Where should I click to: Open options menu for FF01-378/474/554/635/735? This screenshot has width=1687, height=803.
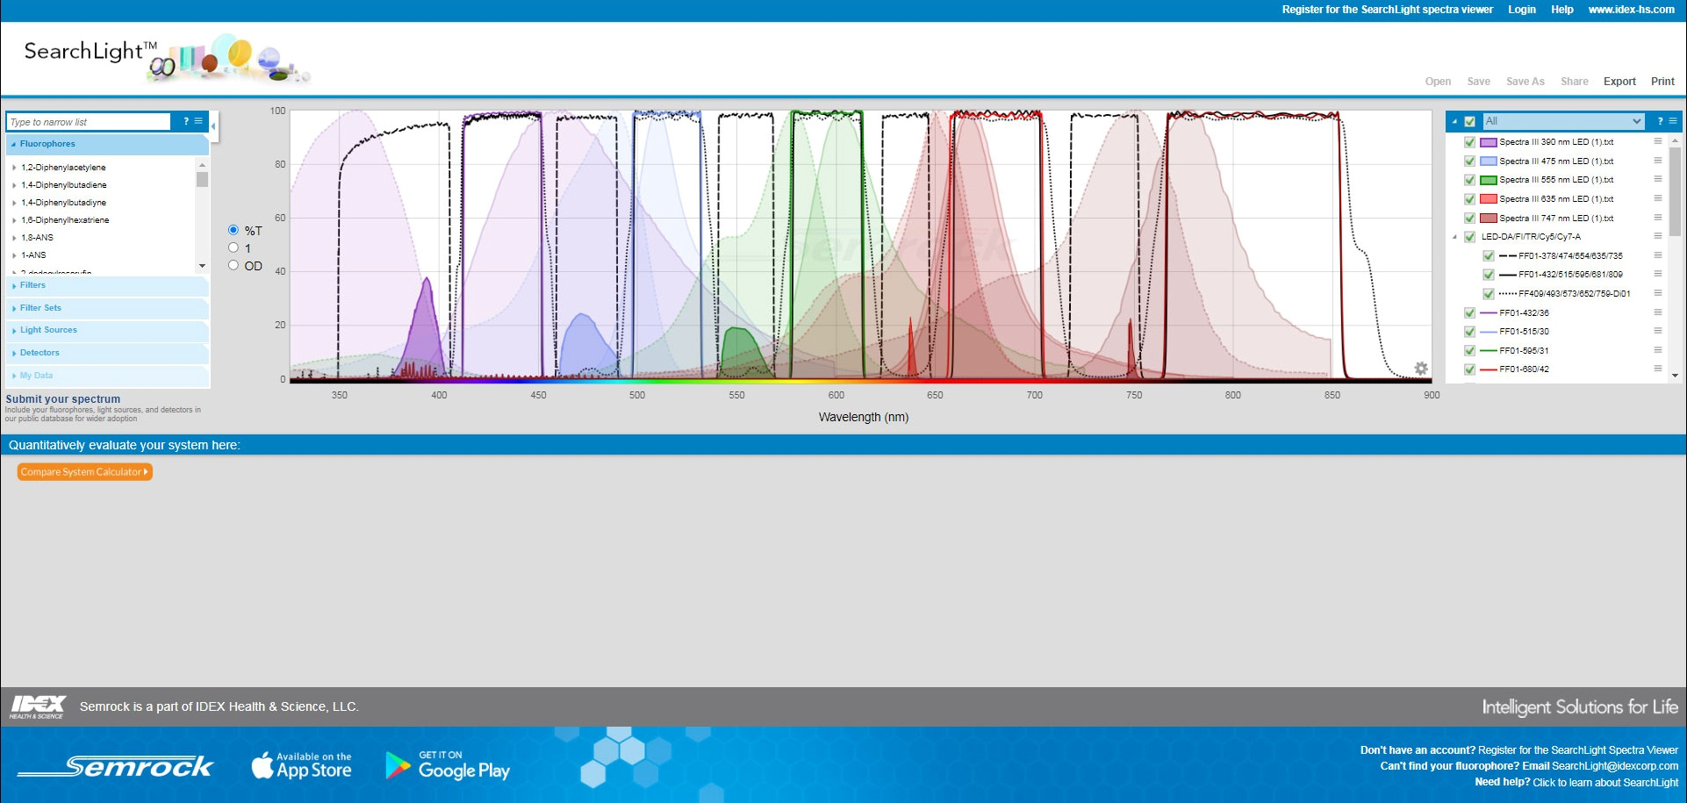(1658, 255)
